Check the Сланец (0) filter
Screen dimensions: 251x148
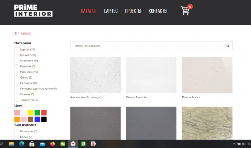coord(16,94)
